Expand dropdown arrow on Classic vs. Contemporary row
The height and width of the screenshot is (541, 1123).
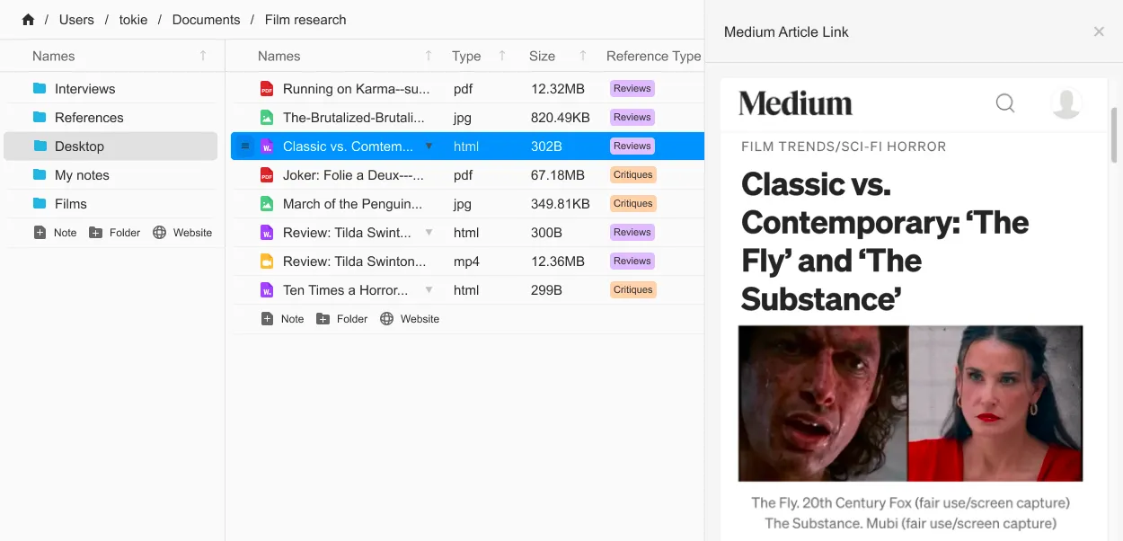[x=429, y=146]
